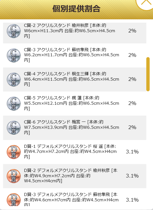Viewport: 153px width, 210px height.
Task: Click the 2% rate for C賞-6
Action: coord(132,127)
